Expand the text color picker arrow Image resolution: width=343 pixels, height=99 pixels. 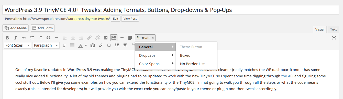[86, 46]
